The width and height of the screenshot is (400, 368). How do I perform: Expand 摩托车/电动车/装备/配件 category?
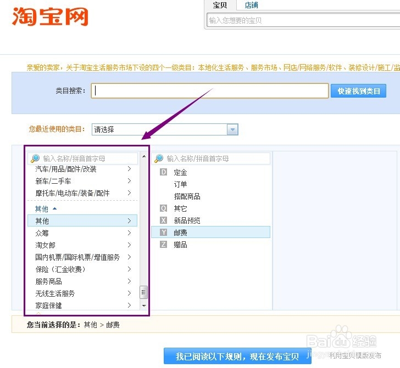tap(82, 193)
